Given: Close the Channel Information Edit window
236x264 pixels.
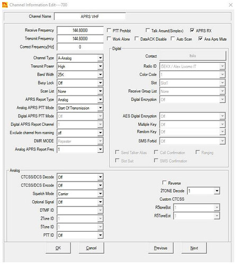Looking at the screenshot, I should [x=231, y=5].
